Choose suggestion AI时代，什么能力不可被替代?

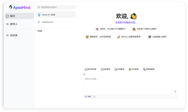tap(111, 29)
